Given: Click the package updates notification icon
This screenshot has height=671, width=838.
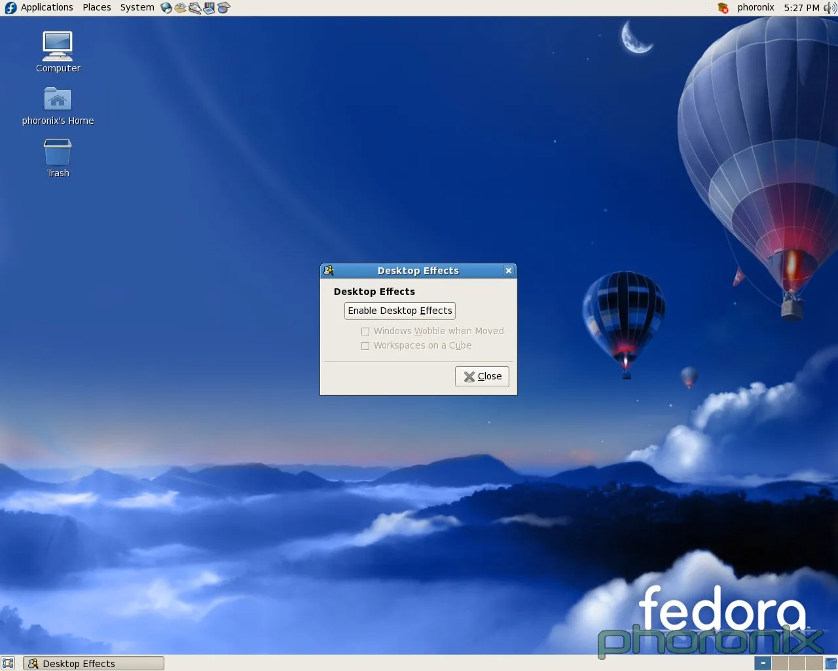Looking at the screenshot, I should click(x=723, y=8).
